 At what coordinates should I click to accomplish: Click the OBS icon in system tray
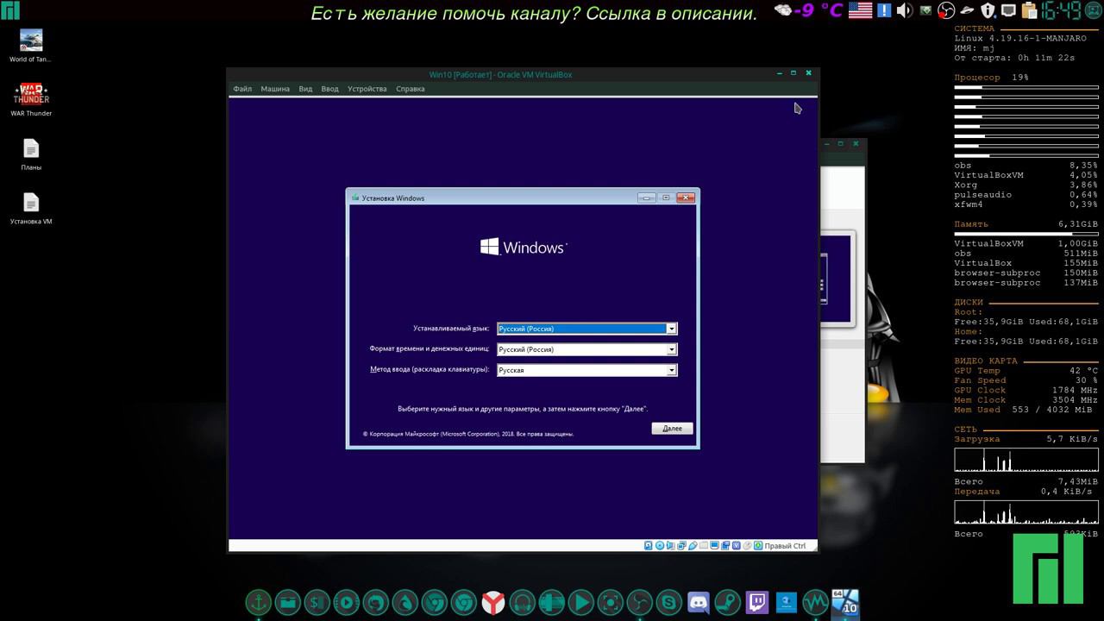(x=946, y=10)
